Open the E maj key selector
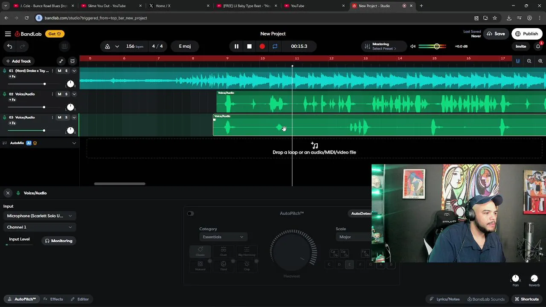 [x=185, y=46]
